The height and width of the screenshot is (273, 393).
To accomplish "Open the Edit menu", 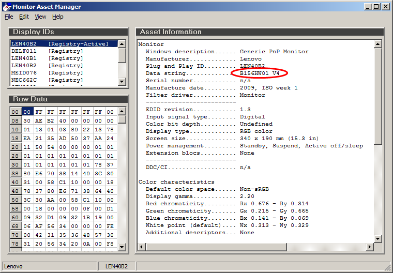I will (x=24, y=17).
